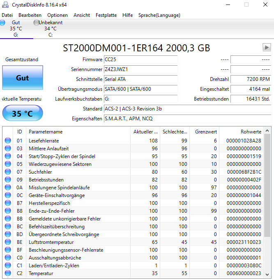Image resolution: width=274 pixels, height=280 pixels.
Task: Open the Ansicht menu
Action: point(82,15)
